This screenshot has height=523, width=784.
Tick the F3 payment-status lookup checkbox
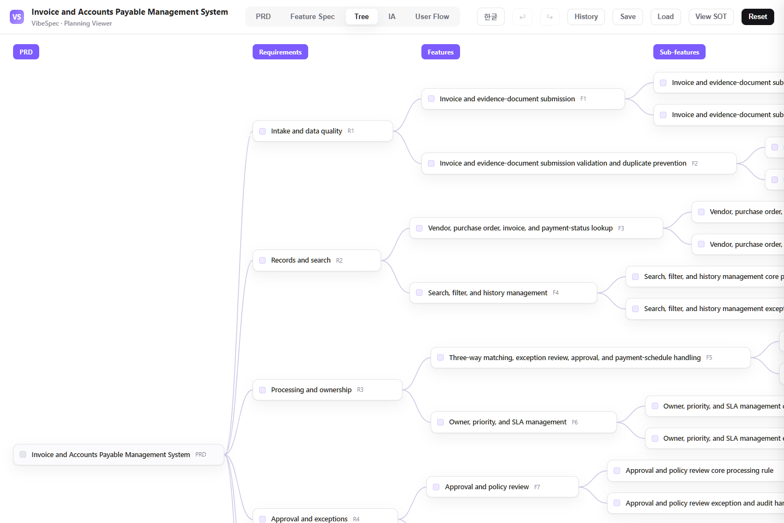pyautogui.click(x=419, y=228)
